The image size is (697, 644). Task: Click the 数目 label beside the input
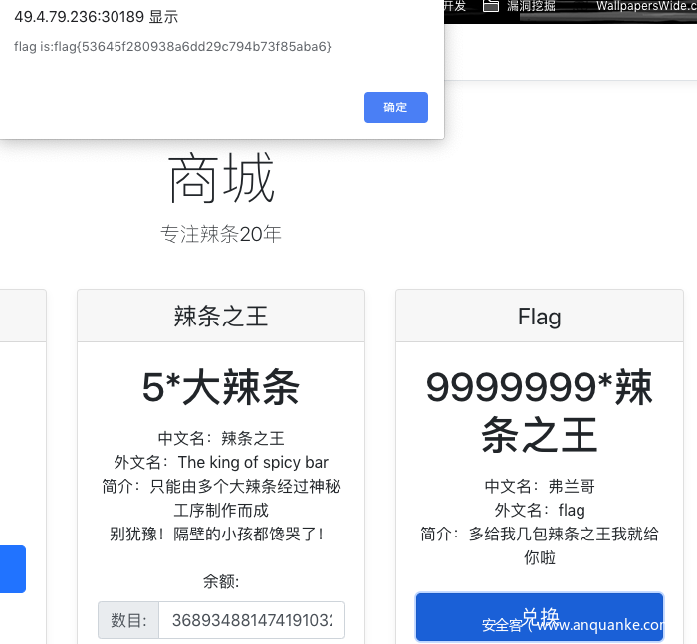128,620
